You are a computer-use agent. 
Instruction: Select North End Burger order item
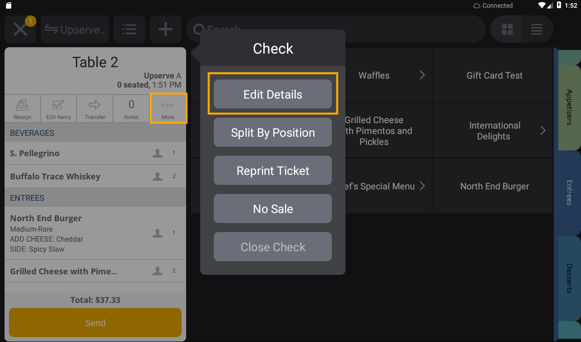coord(95,233)
